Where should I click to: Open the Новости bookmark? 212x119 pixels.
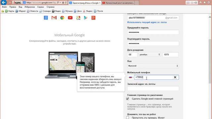32,11
